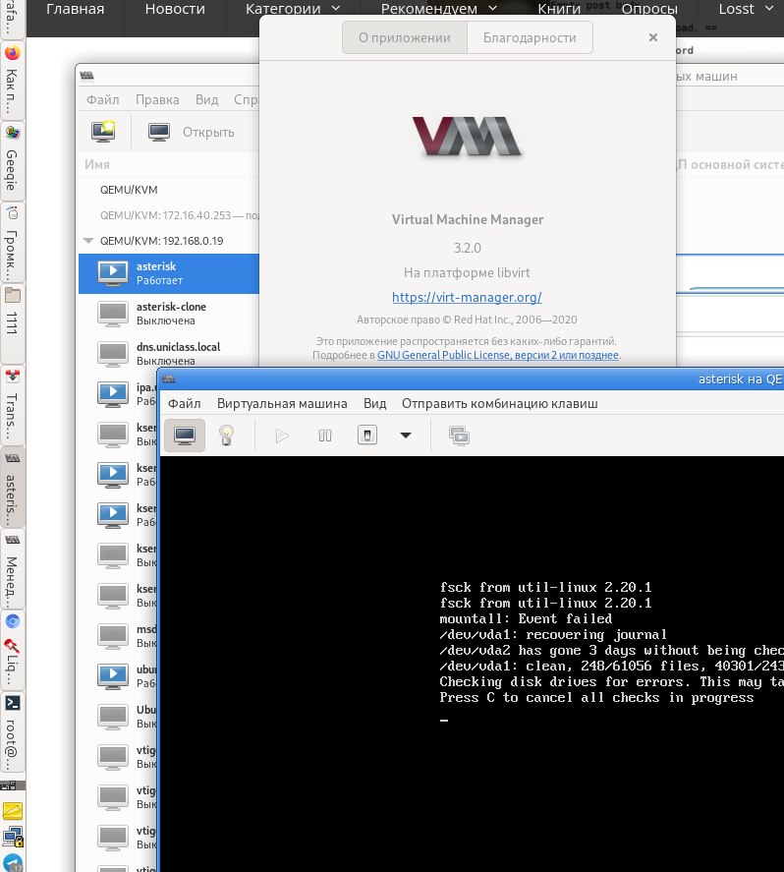The width and height of the screenshot is (784, 872).
Task: Switch to the 'Менед...' virt-manager taskbar entry
Action: pos(12,568)
